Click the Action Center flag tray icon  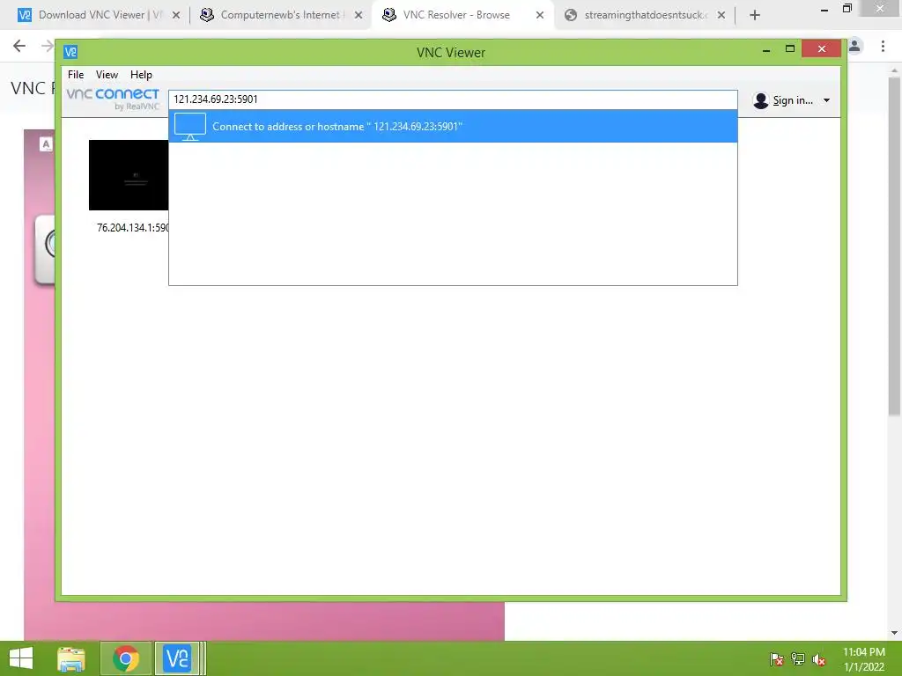tap(777, 659)
